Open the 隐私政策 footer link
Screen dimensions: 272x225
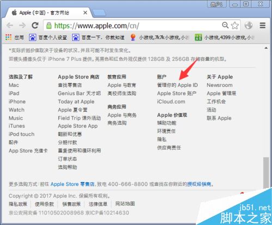click(18, 204)
